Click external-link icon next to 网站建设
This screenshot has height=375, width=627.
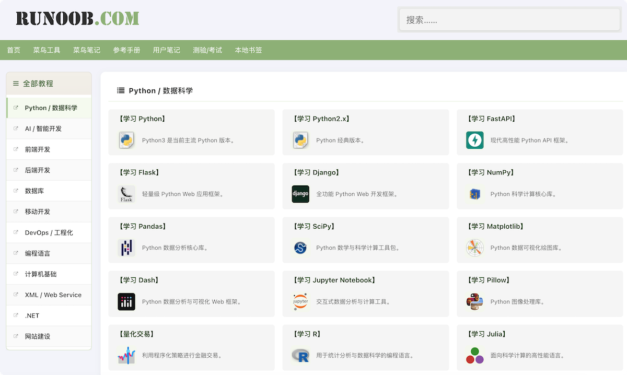[16, 336]
